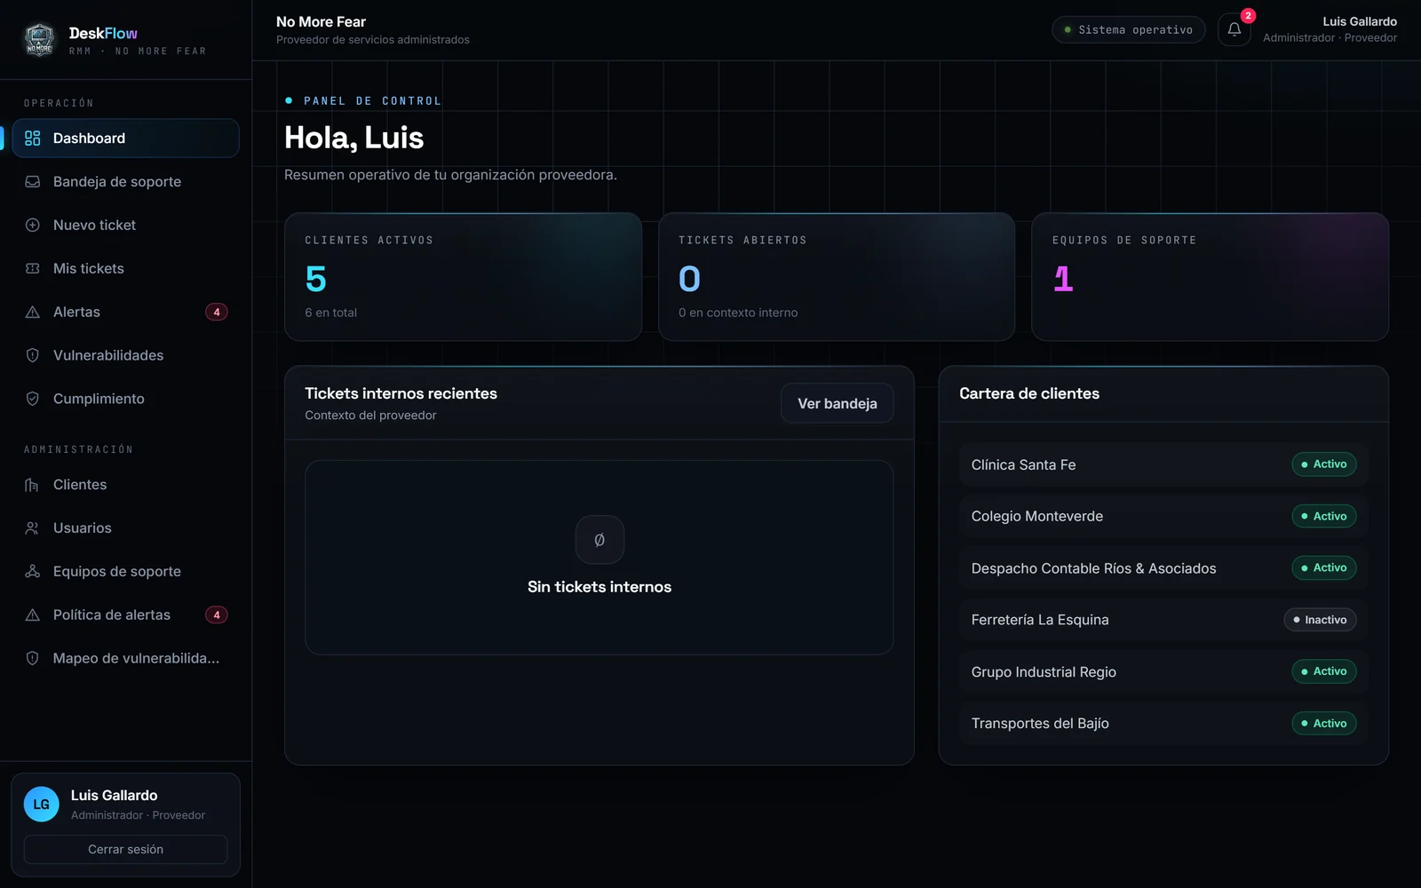
Task: Open the Equipos de soporte summary card
Action: (1210, 277)
